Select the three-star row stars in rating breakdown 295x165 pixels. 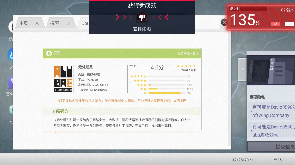pos(142,85)
